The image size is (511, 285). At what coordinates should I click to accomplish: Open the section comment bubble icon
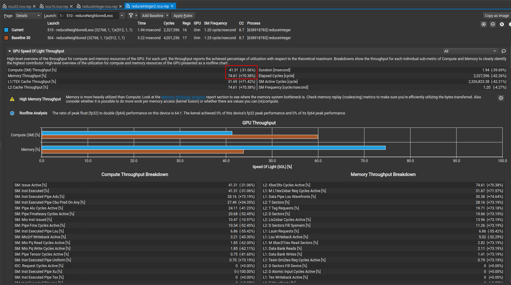pos(504,51)
